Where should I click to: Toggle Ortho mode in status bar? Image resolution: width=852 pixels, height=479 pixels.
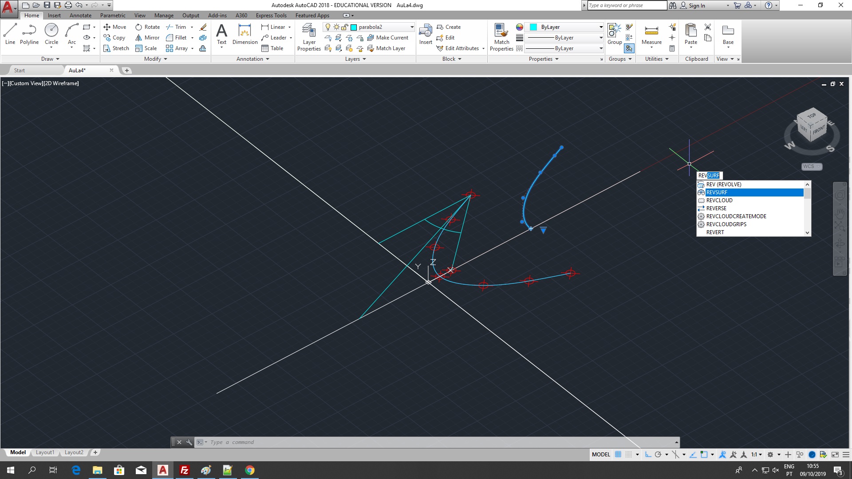[x=648, y=455]
